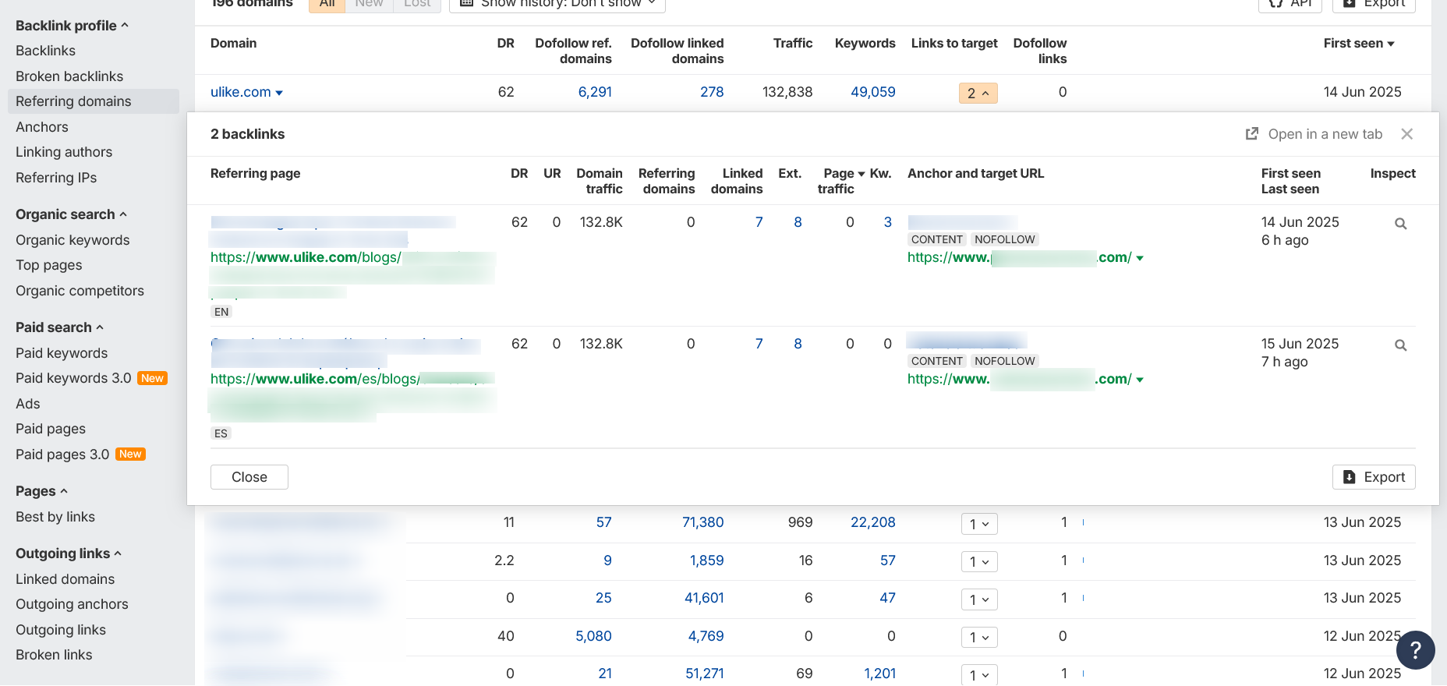Collapse the Backlink profile section
This screenshot has height=686, width=1447.
coord(72,26)
